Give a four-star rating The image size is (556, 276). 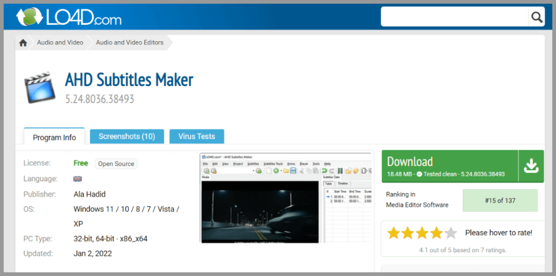point(436,233)
